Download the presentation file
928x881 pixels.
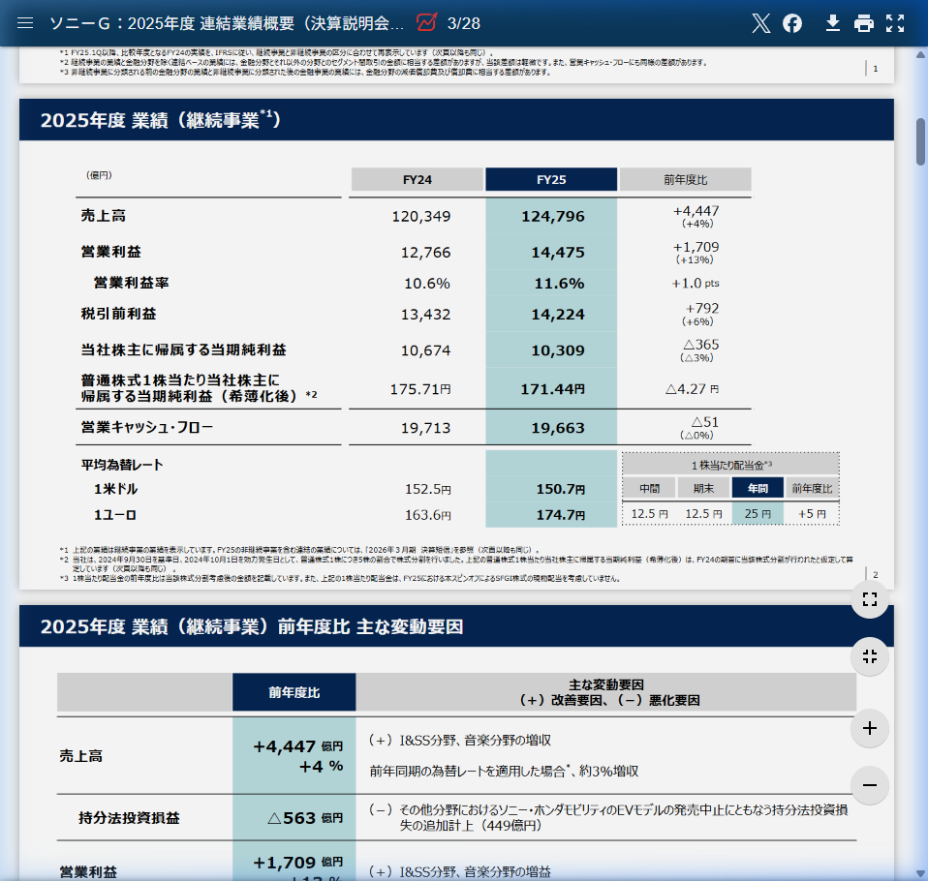point(833,23)
